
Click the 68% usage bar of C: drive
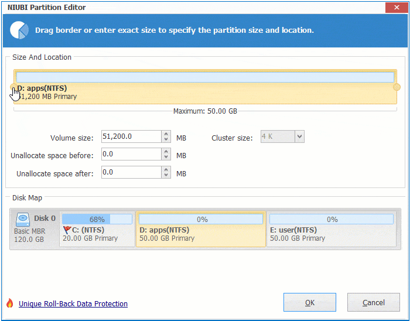pyautogui.click(x=97, y=219)
